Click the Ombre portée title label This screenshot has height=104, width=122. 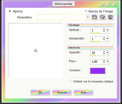[x=64, y=4]
